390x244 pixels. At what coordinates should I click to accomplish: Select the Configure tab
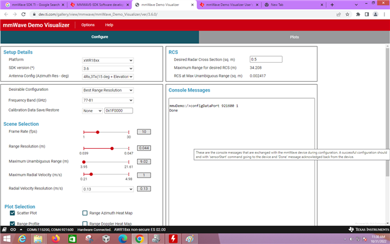tap(99, 37)
